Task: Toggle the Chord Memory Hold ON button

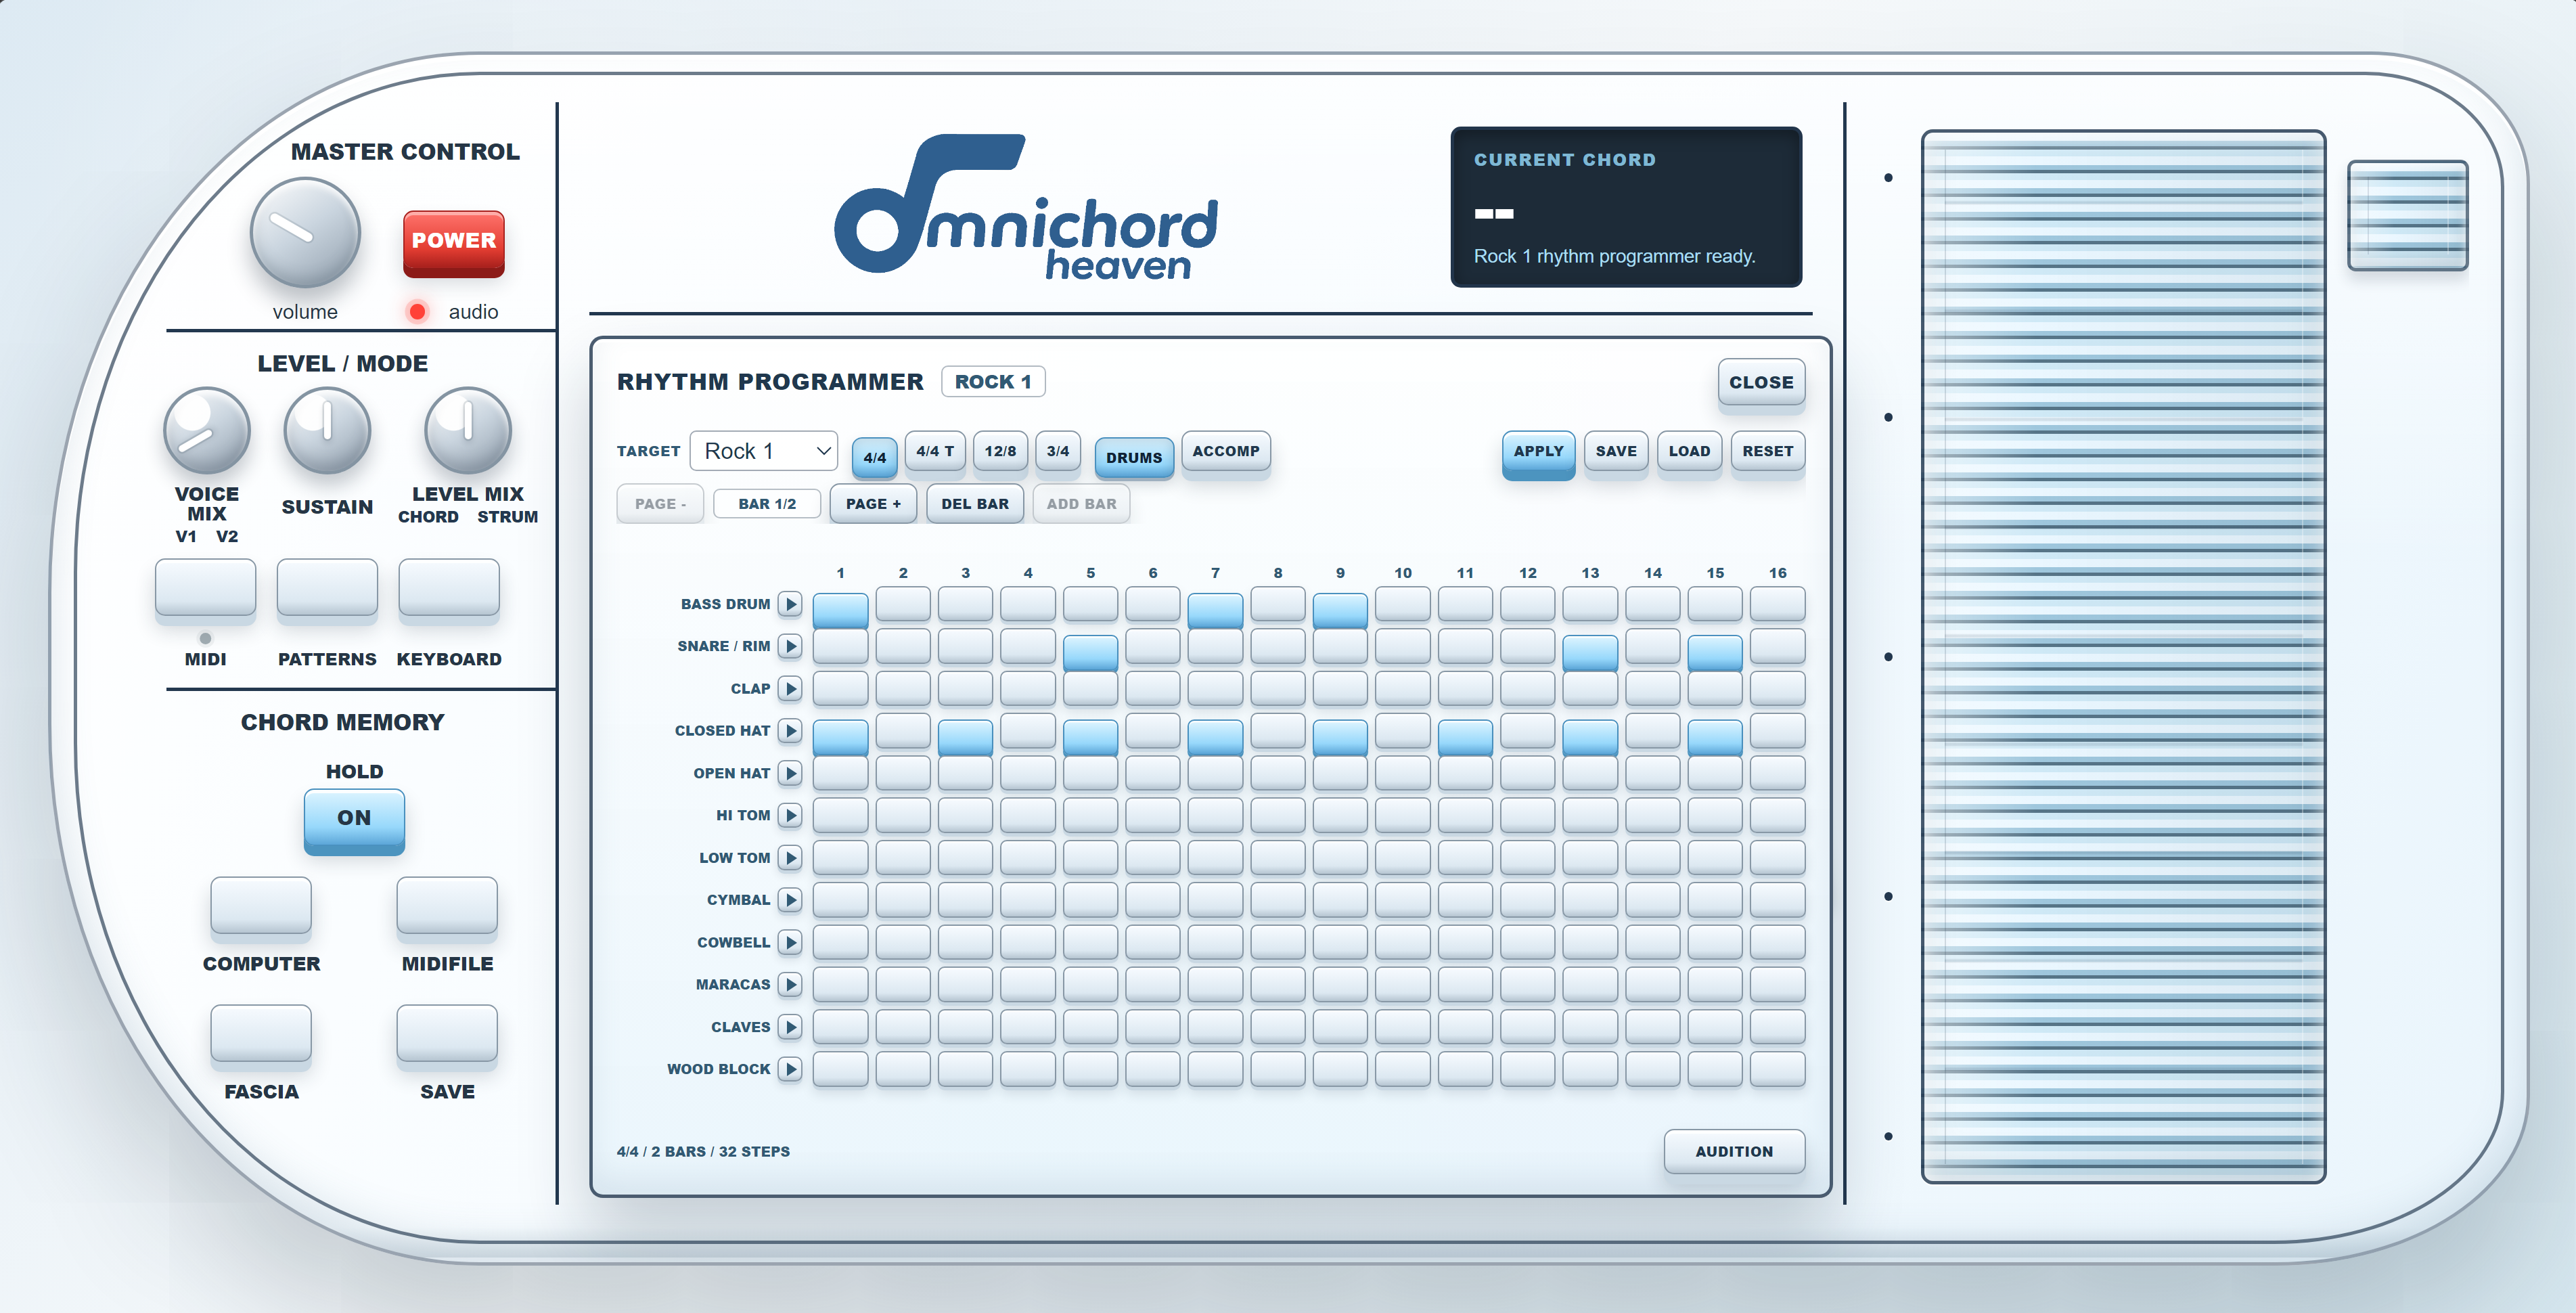Action: click(x=354, y=821)
